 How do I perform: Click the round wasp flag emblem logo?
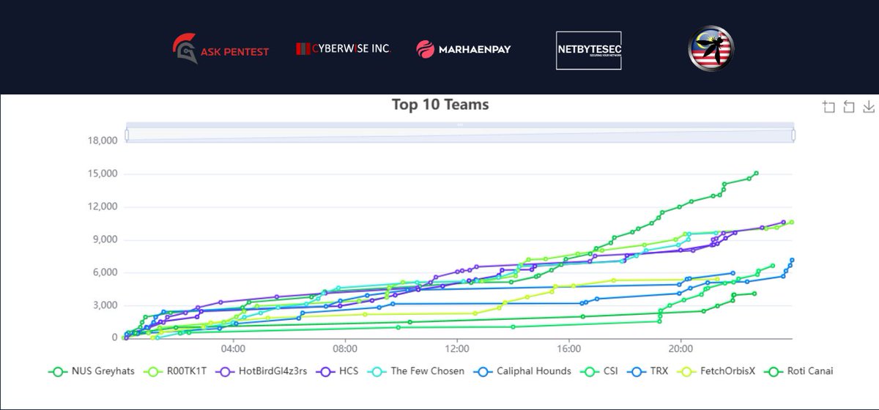click(711, 49)
